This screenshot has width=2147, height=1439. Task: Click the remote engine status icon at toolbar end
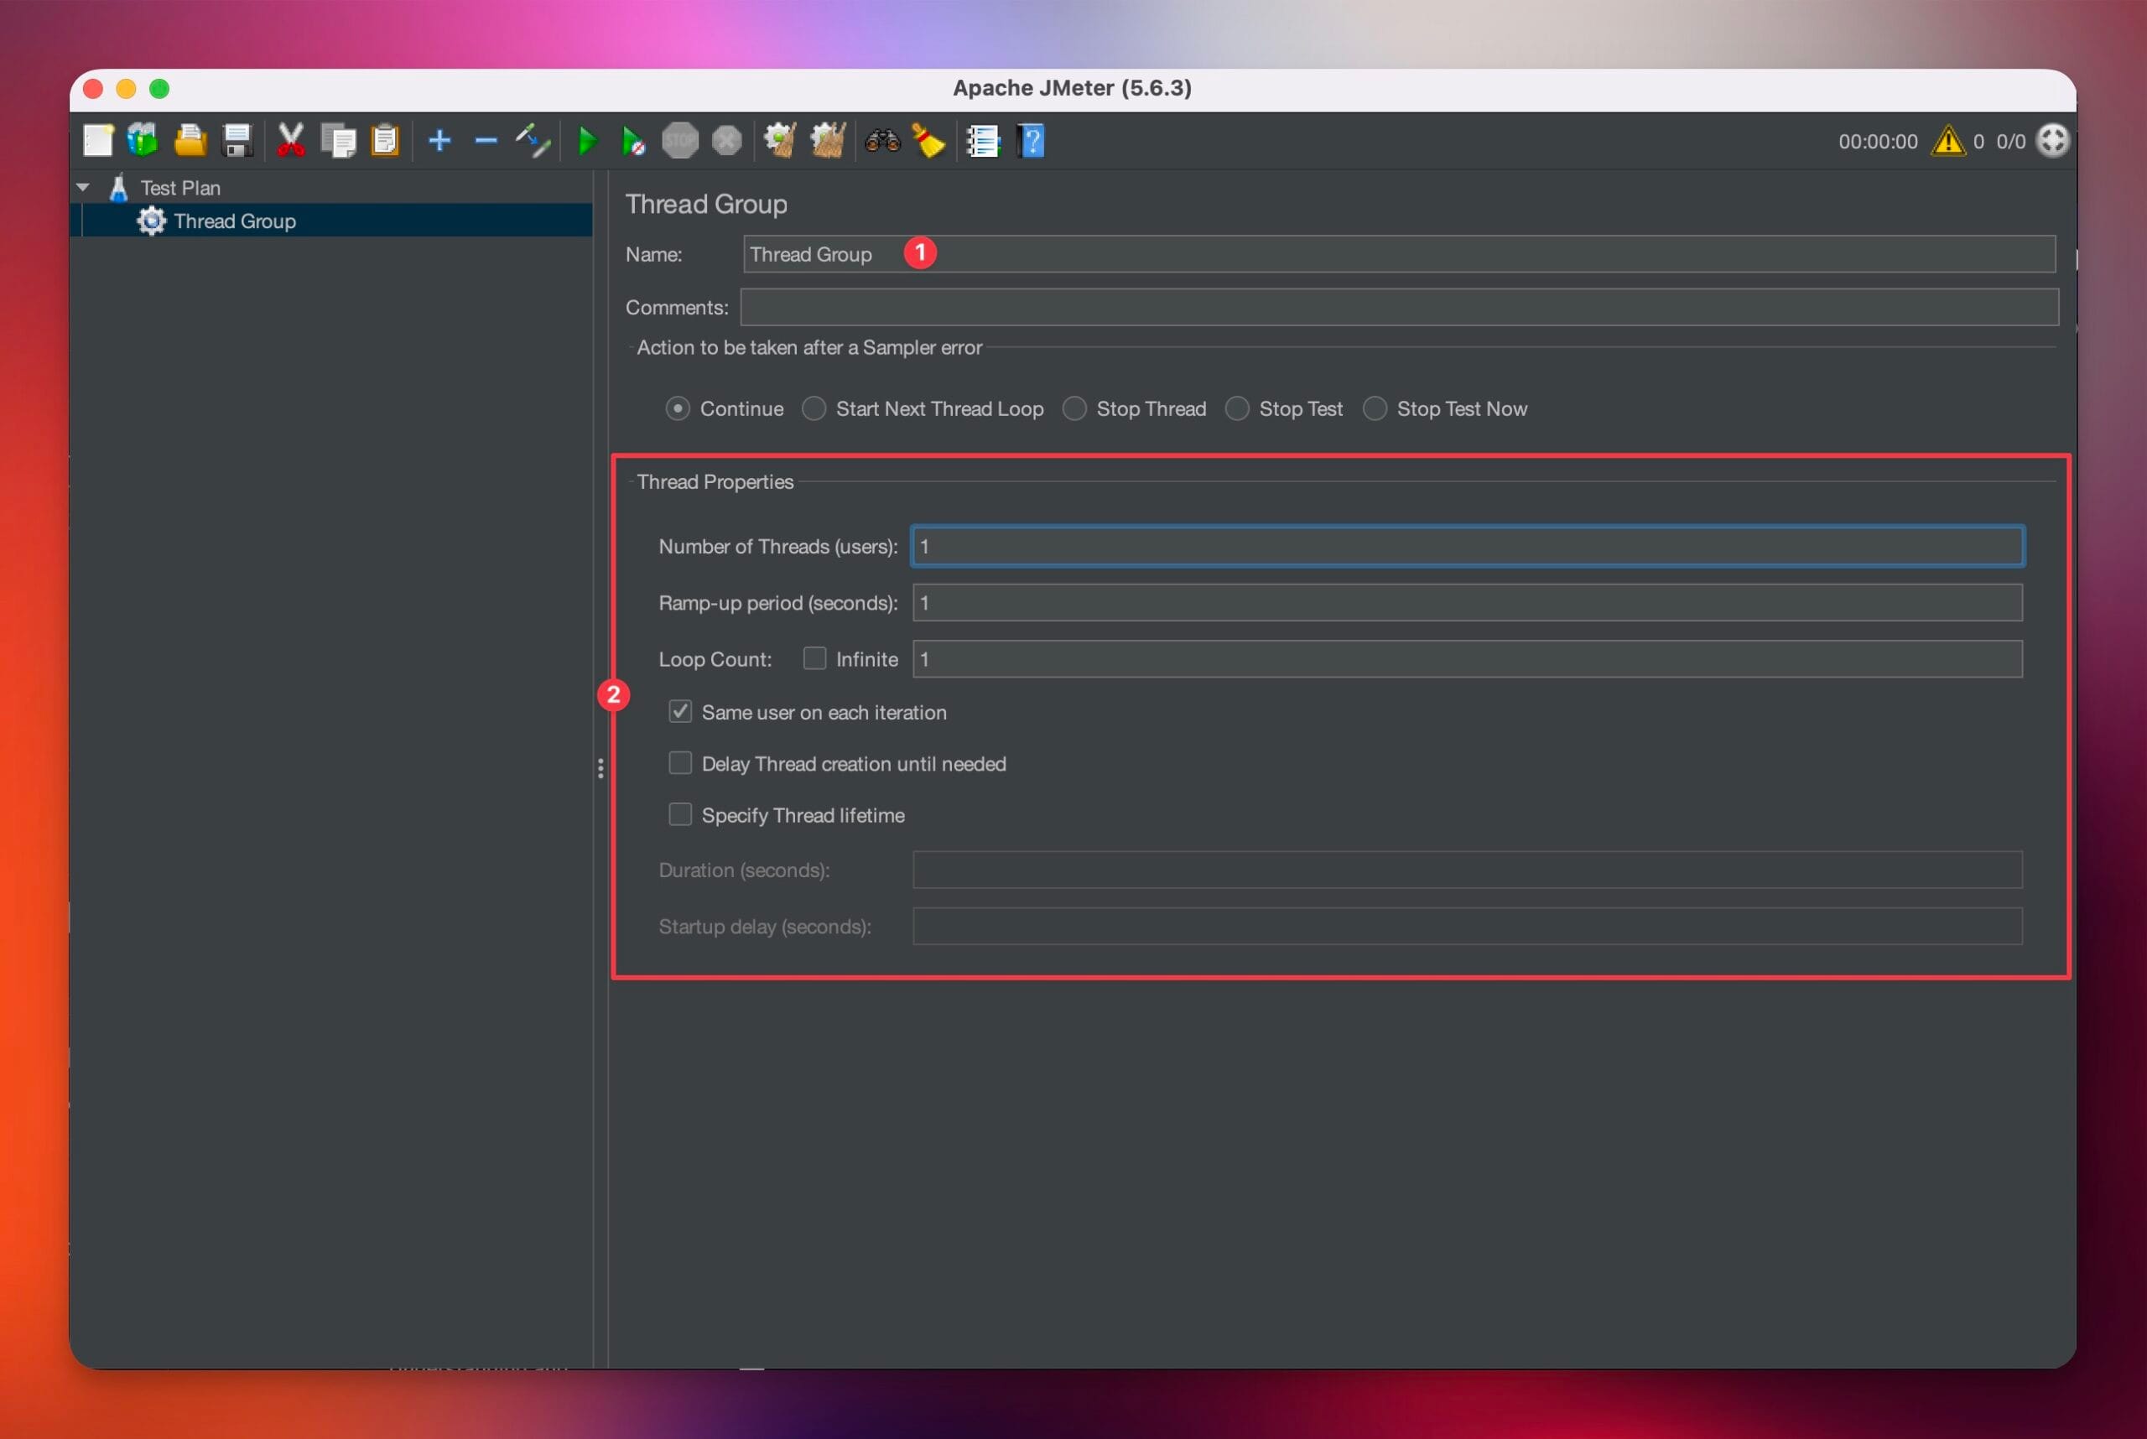coord(2052,140)
